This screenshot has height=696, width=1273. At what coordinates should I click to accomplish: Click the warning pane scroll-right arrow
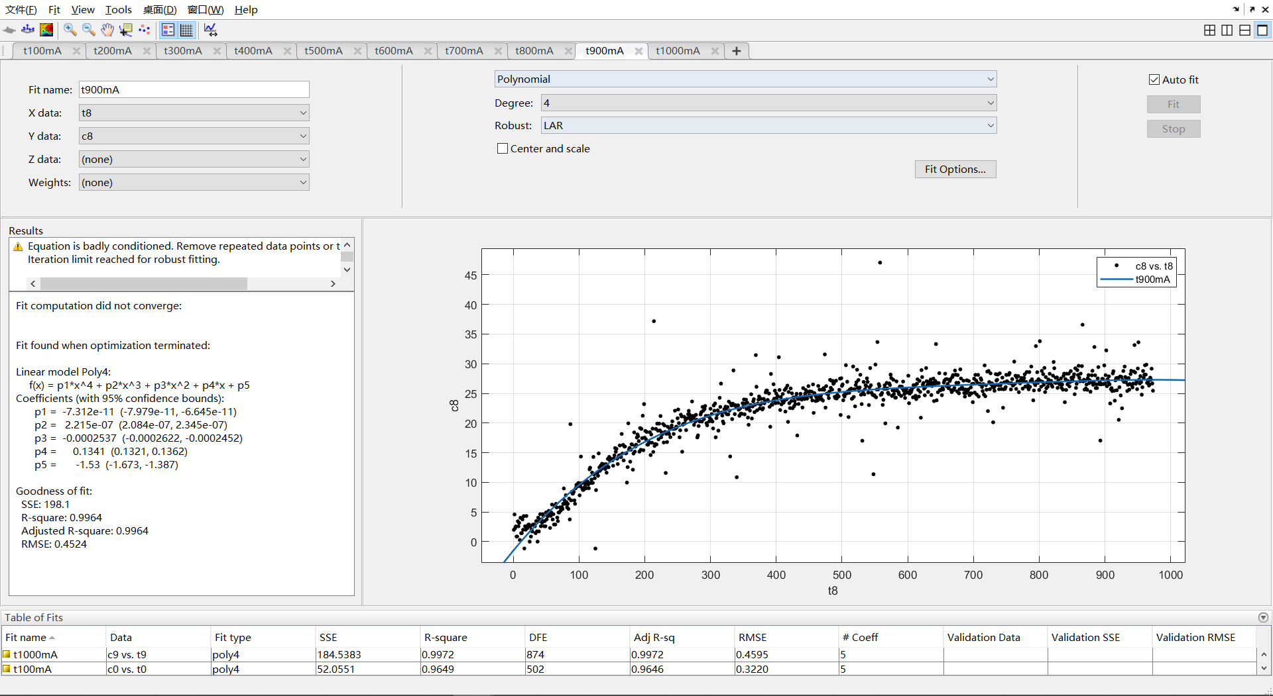coord(333,283)
